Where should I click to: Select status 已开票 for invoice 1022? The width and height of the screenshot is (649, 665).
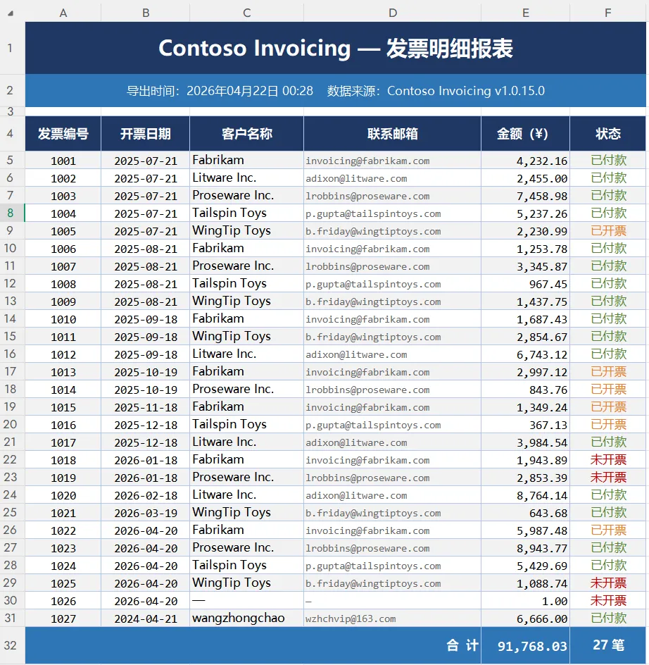pyautogui.click(x=608, y=530)
